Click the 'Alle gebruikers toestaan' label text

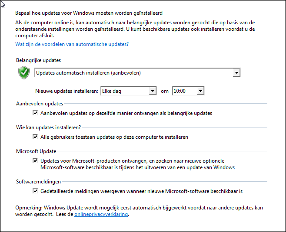[114, 137]
